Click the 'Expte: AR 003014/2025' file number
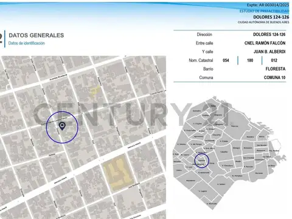Viewport: 292px width, 219px height. pos(268,5)
